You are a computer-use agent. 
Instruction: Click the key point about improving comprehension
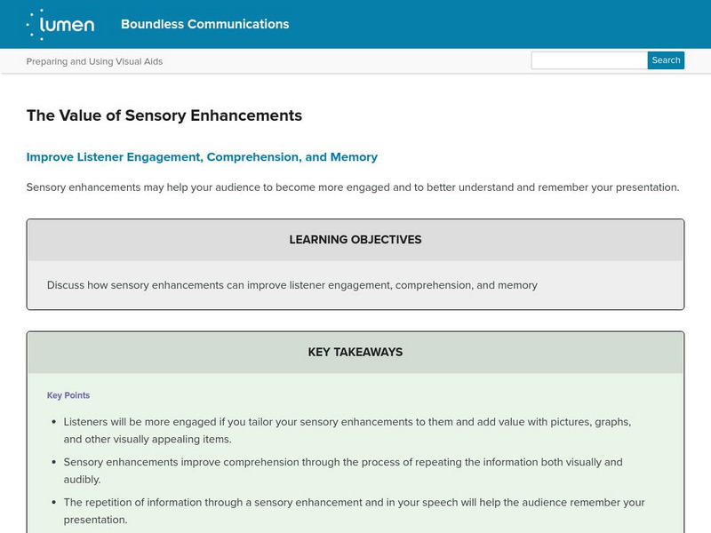[343, 462]
